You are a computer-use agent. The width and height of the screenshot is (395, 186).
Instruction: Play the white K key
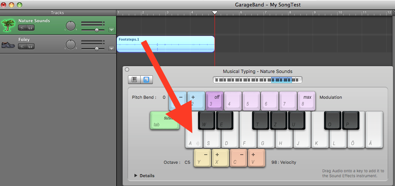[x=320, y=140]
